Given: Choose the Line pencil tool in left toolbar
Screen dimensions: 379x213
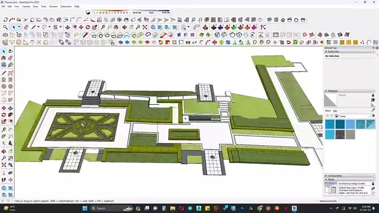Looking at the screenshot, I should pos(3,73).
